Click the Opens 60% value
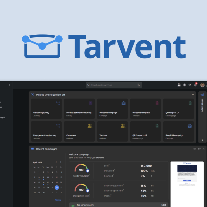The image size is (207, 207). 144,196
